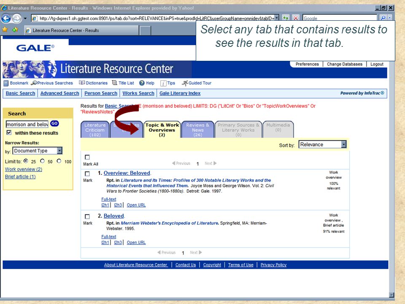Screen dimensions: 405x304
Task: Click Brief article (1) link
Action: pyautogui.click(x=20, y=176)
